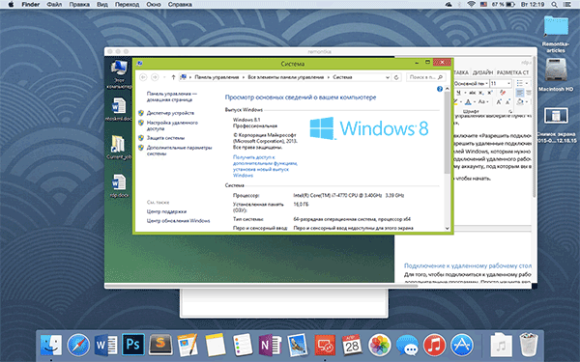
Task: Open Защита системы link
Action: (165, 138)
